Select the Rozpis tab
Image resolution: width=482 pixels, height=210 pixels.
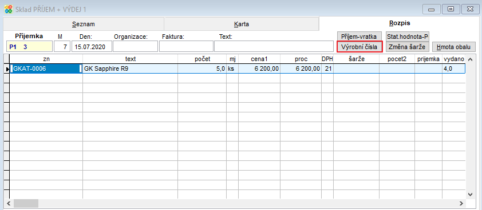(x=400, y=23)
